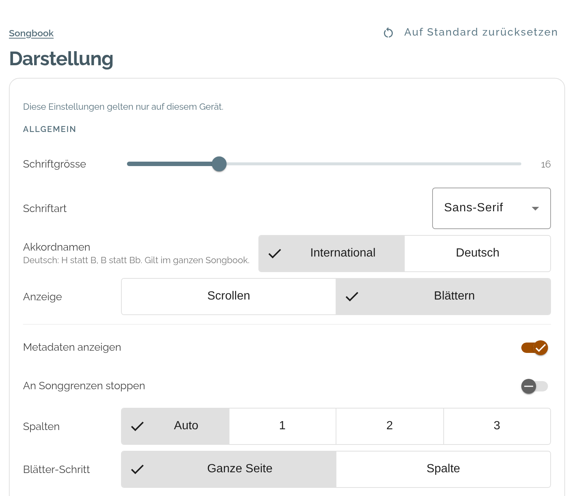Click the 'ALLGEMEIN' section label

pyautogui.click(x=49, y=129)
